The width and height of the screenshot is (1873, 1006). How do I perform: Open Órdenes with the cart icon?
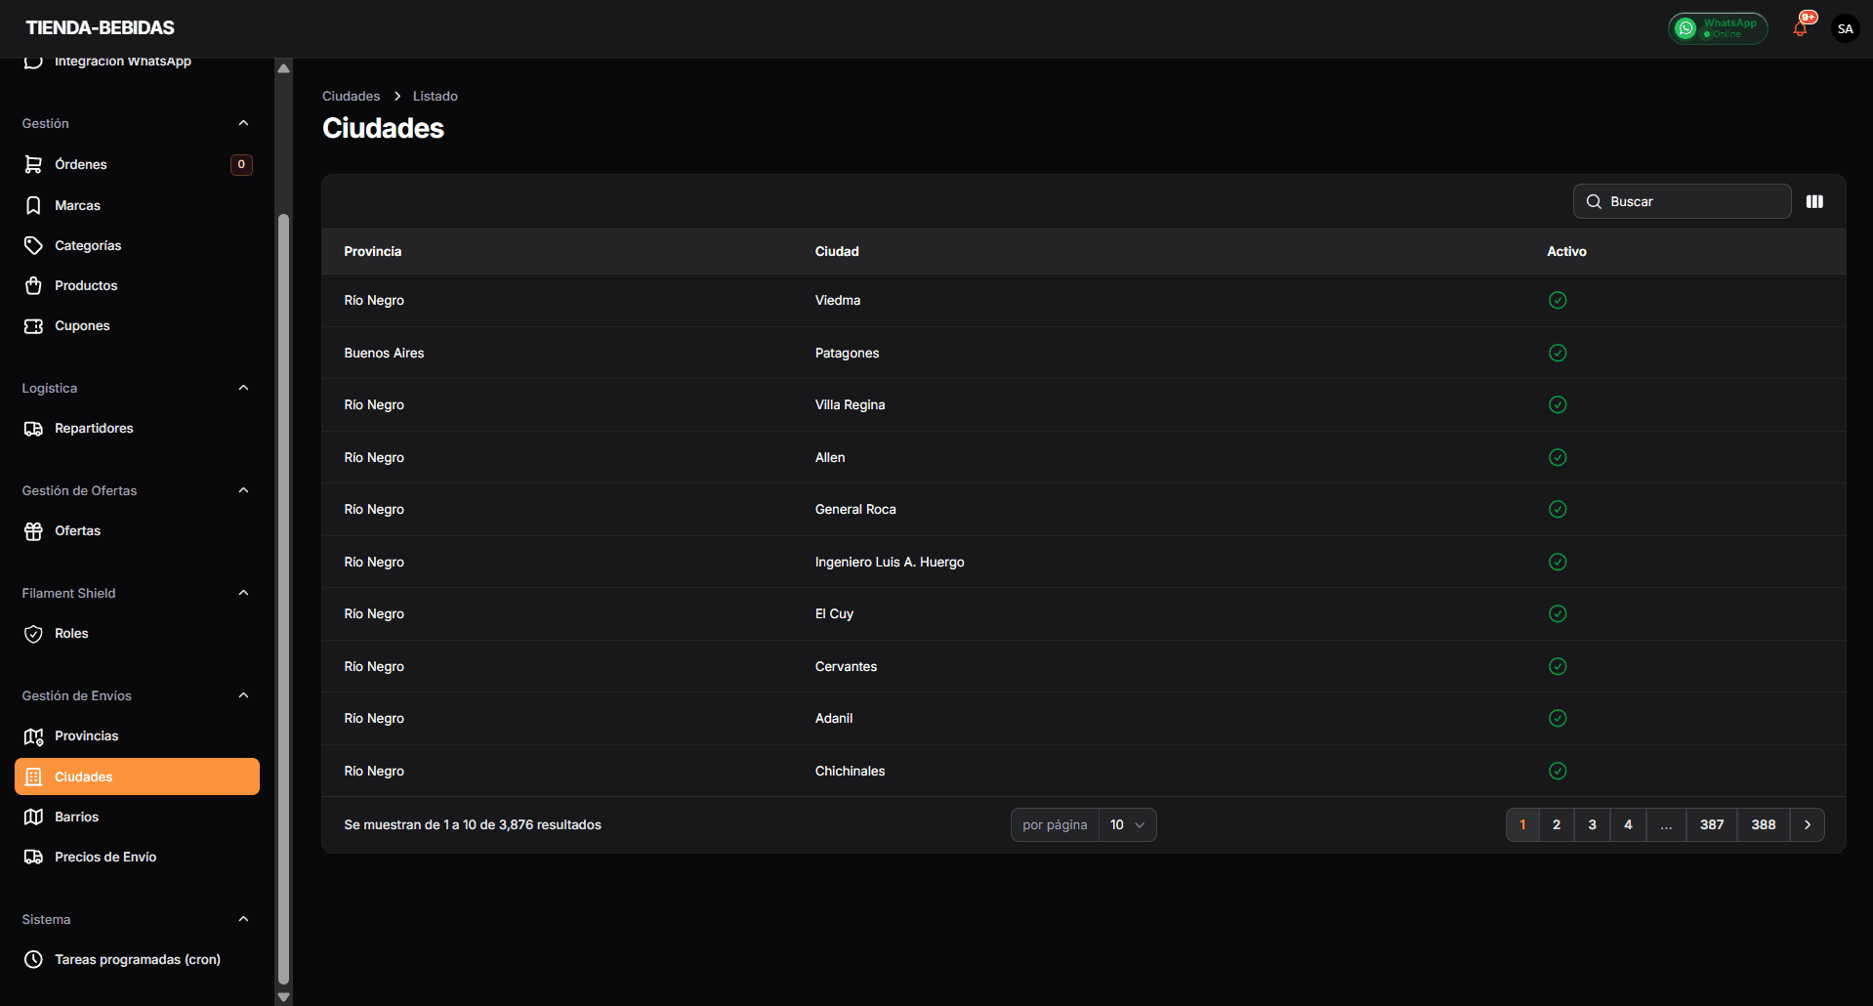point(33,164)
